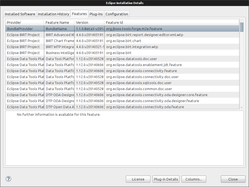Image resolution: width=249 pixels, height=187 pixels.
Task: Open Plug-in Details button
Action: coord(166,179)
